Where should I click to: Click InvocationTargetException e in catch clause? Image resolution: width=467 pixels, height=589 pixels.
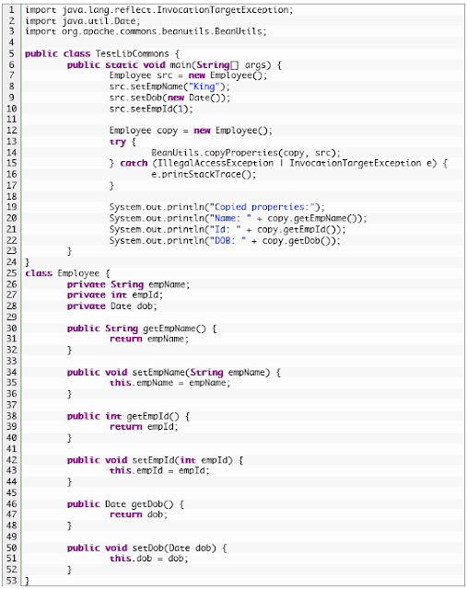click(363, 164)
